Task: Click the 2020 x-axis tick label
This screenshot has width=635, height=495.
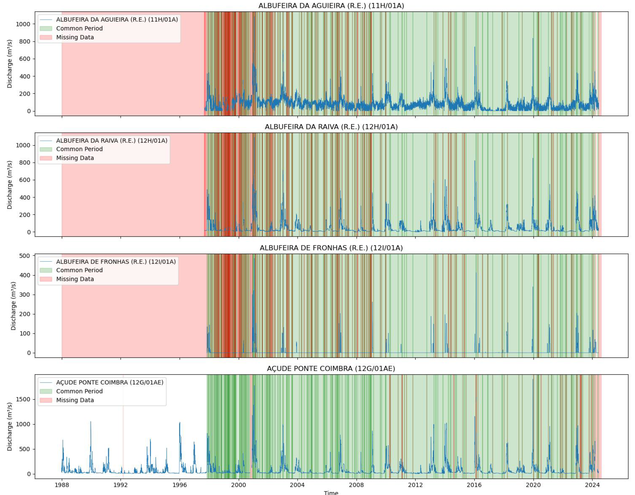Action: [x=534, y=485]
